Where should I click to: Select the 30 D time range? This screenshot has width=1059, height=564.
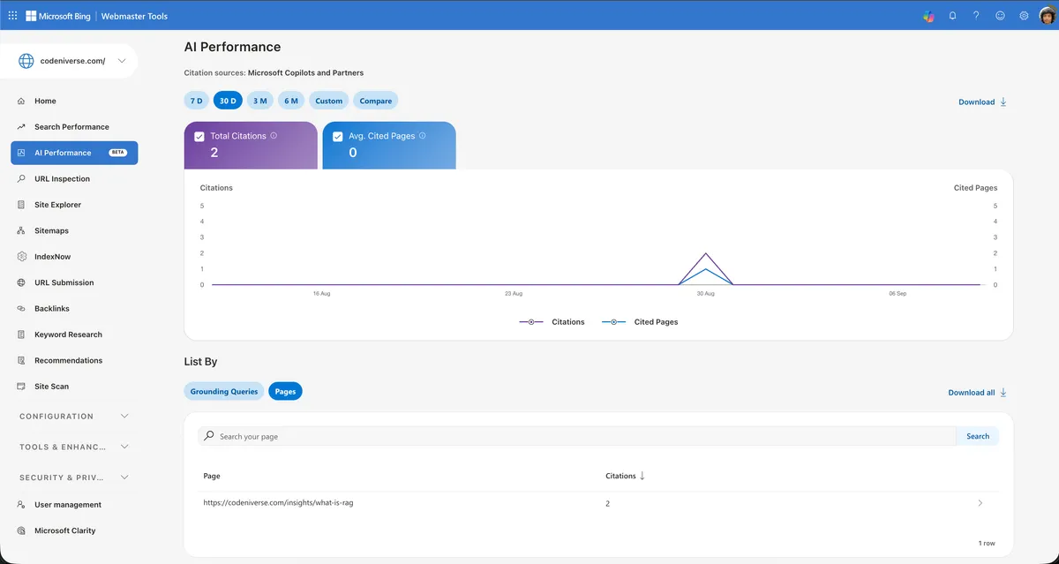click(x=228, y=101)
